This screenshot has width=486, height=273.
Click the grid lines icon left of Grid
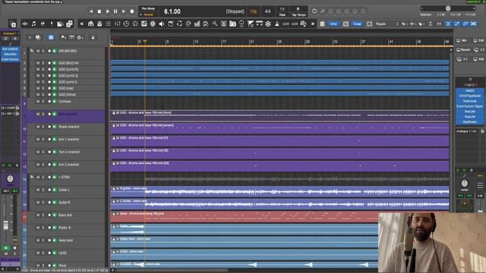click(x=322, y=24)
